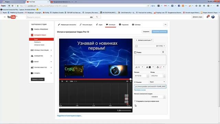Toggle the Ссылка (link) checkbox
The height and width of the screenshot is (124, 220).
coord(135,82)
